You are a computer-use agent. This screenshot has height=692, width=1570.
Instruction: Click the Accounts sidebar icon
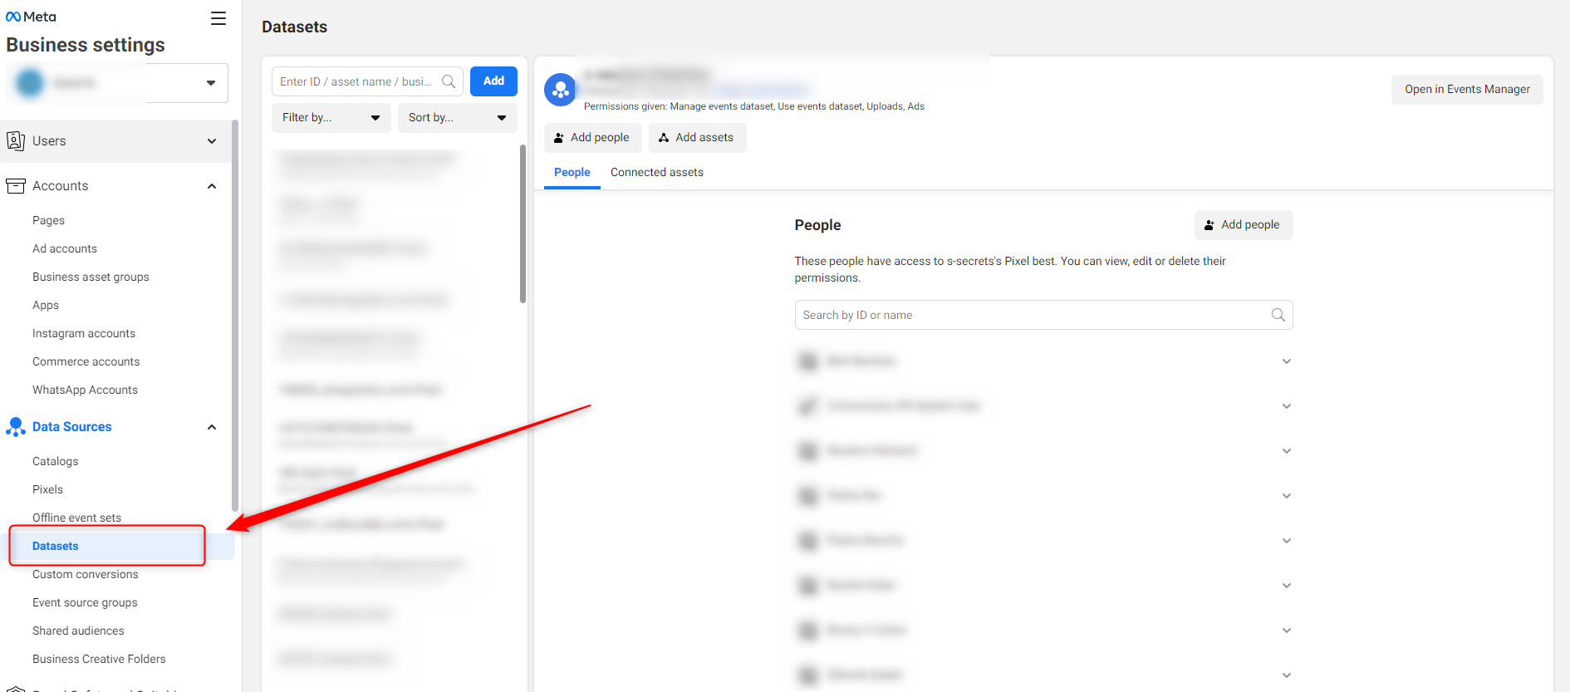(x=15, y=186)
